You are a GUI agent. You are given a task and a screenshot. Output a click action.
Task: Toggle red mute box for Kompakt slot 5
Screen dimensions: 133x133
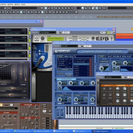coord(90,68)
